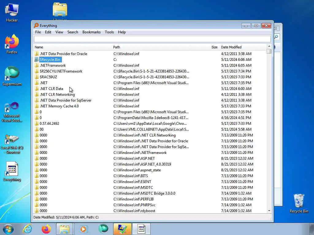The width and height of the screenshot is (314, 235).
Task: Open the Tools menu
Action: coord(109,32)
